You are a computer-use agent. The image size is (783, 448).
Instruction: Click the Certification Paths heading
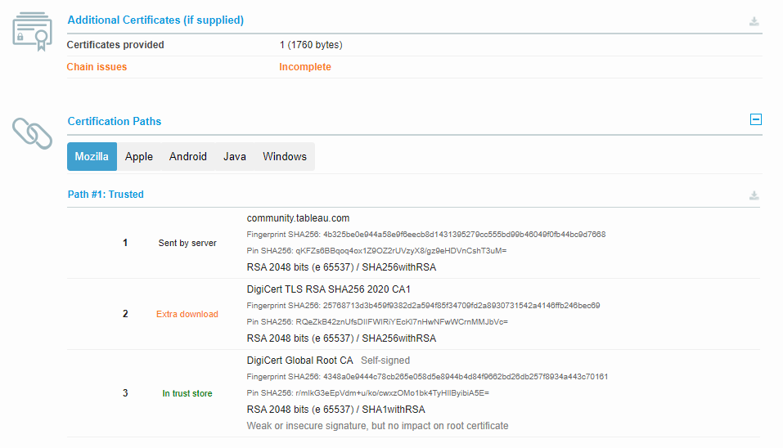[115, 121]
